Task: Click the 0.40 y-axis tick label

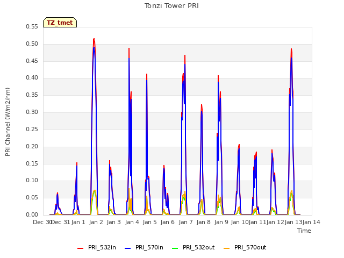Action: [x=32, y=77]
